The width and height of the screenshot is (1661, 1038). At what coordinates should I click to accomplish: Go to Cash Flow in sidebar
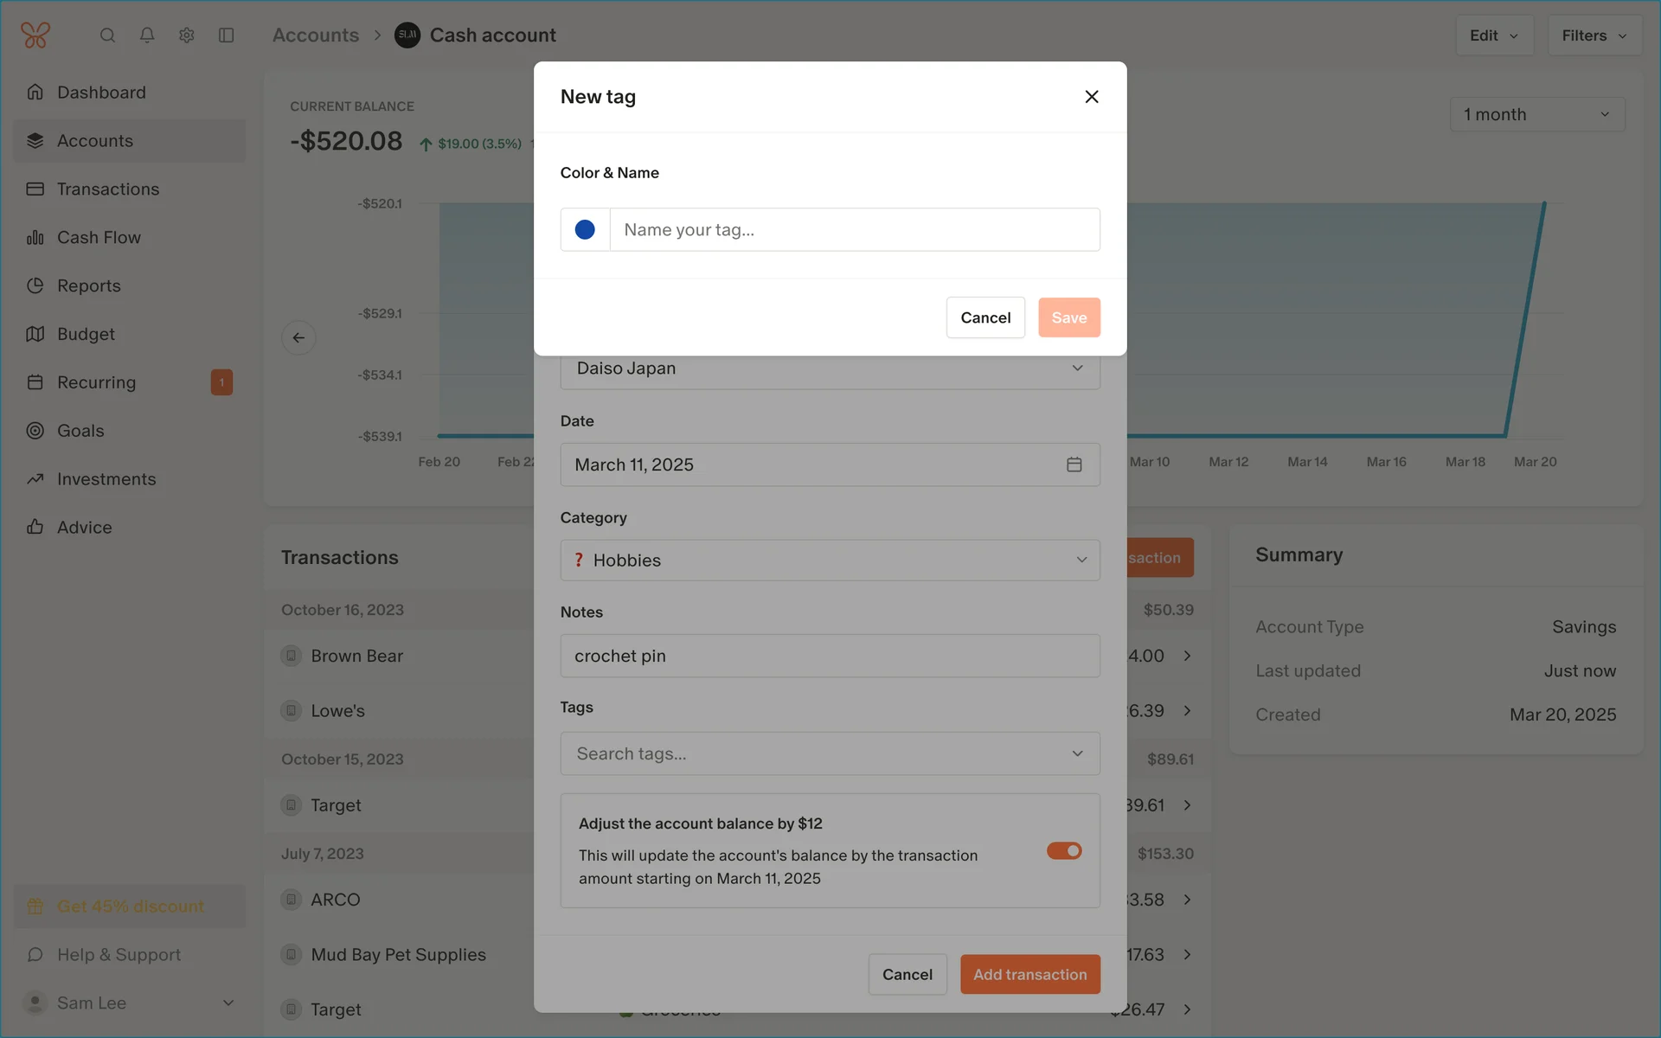coord(99,237)
